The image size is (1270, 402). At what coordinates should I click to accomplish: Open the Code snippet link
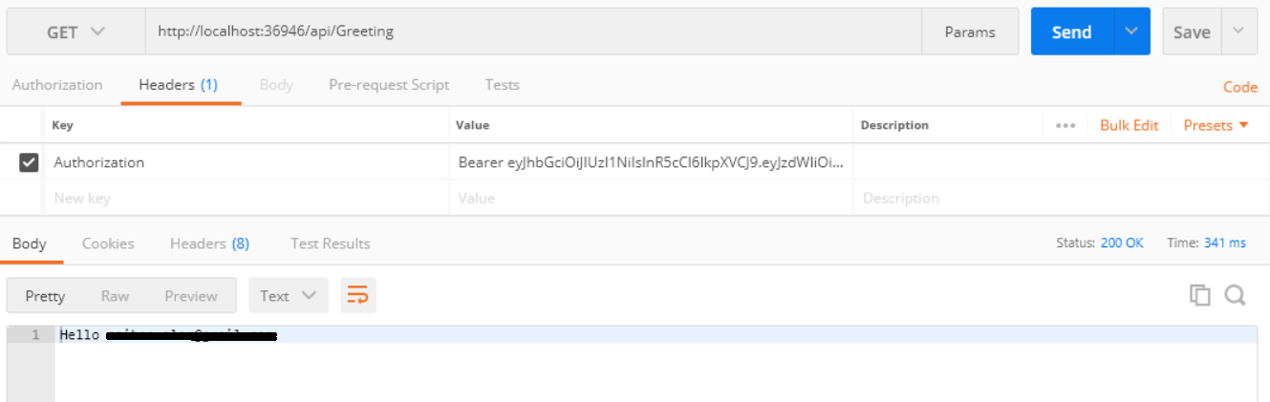coord(1240,87)
